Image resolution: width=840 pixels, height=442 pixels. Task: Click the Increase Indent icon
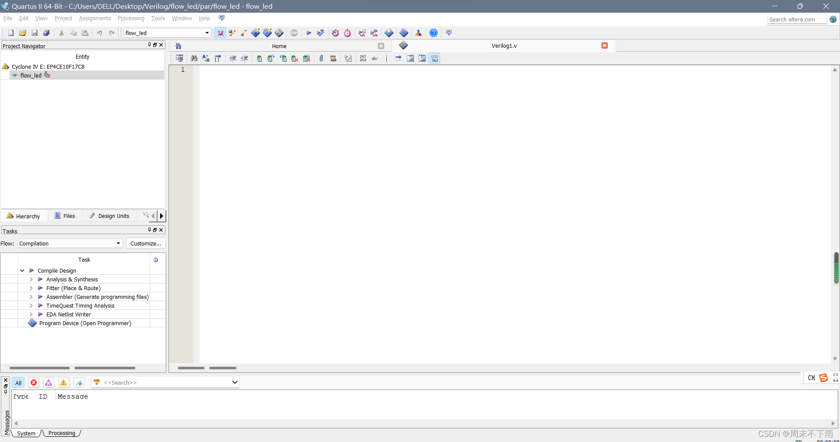click(x=233, y=58)
